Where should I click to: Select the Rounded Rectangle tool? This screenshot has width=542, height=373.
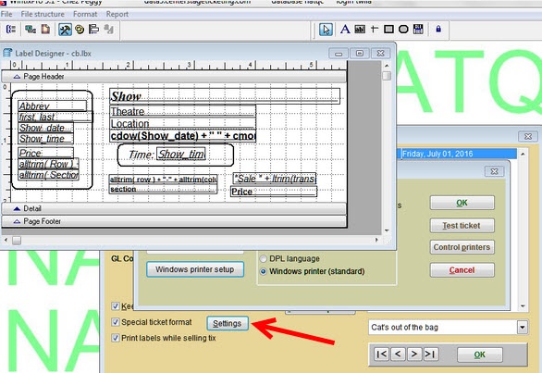(x=403, y=30)
